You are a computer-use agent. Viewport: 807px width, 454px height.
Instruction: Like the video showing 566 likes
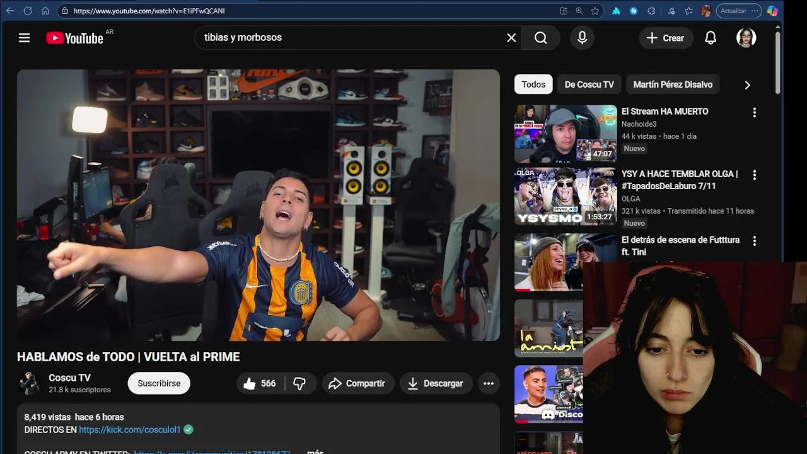pos(261,383)
